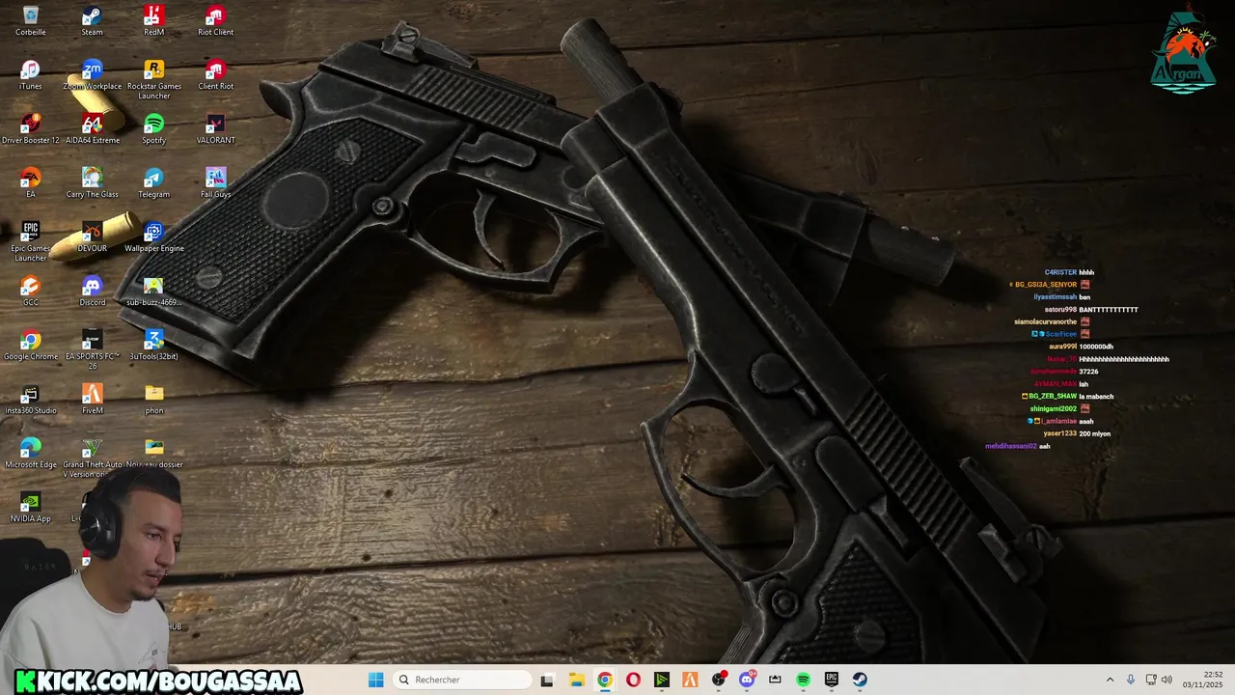Open the Telegram desktop shortcut
Image resolution: width=1235 pixels, height=695 pixels.
tap(153, 183)
